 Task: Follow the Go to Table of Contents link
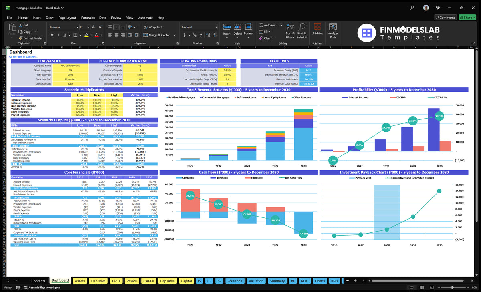(x=23, y=57)
